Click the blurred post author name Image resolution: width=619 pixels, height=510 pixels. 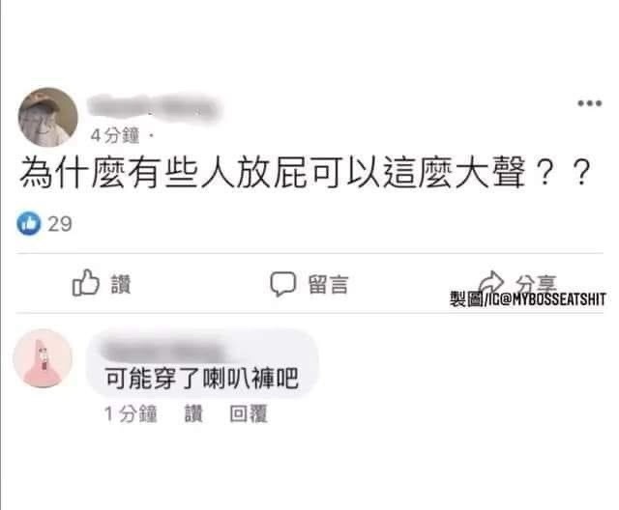click(x=154, y=108)
